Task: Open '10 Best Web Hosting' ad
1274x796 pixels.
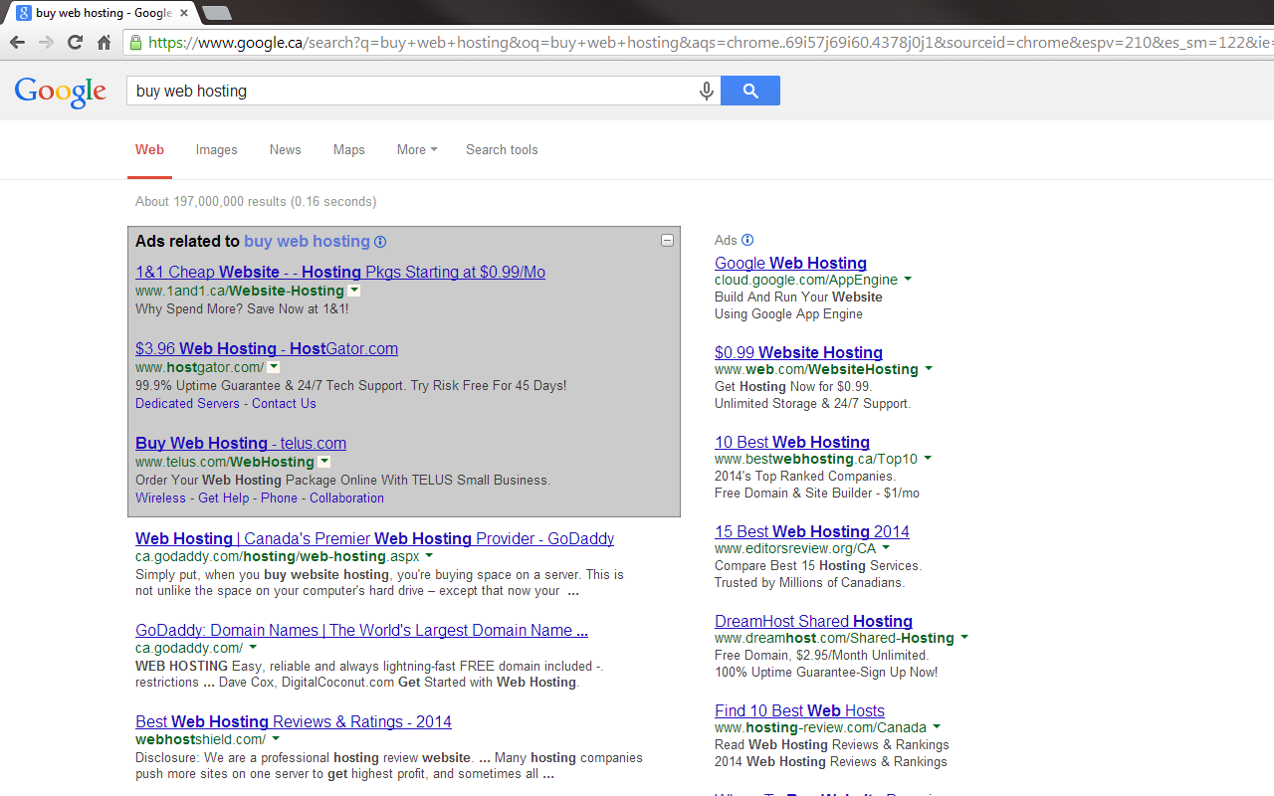Action: click(792, 442)
